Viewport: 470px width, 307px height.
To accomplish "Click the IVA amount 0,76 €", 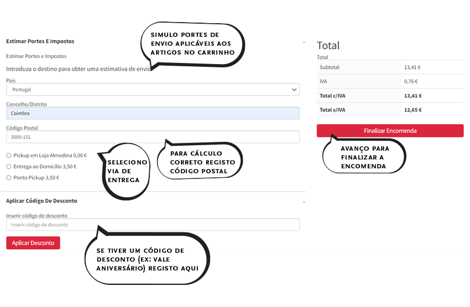I will point(412,82).
